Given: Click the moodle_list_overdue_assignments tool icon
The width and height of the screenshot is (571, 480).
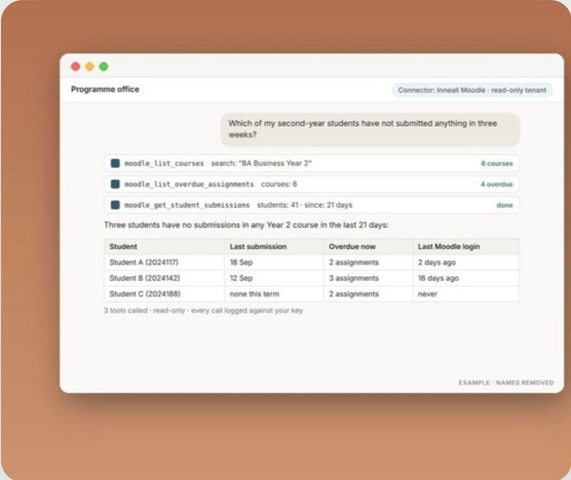Looking at the screenshot, I should 115,183.
